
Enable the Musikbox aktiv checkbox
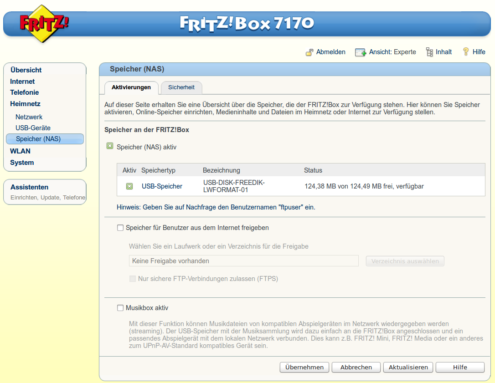(120, 308)
